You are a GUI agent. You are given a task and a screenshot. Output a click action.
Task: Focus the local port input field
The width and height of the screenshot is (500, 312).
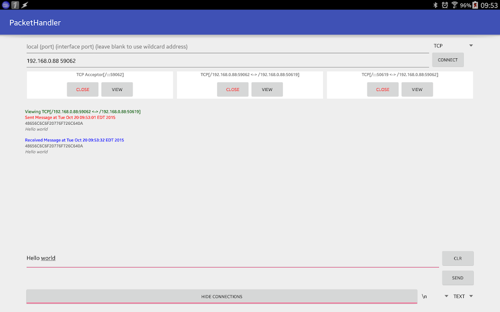point(228,47)
